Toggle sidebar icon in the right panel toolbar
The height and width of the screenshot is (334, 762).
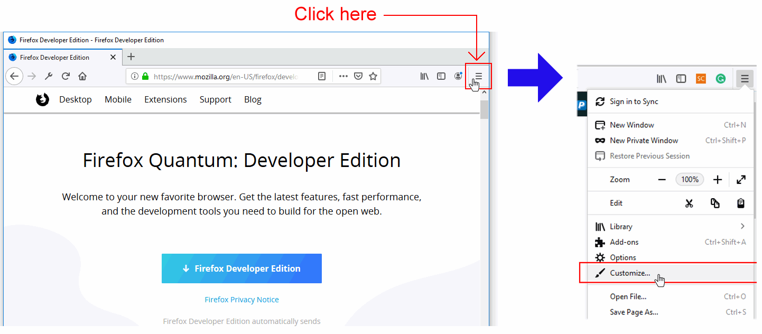tap(681, 79)
